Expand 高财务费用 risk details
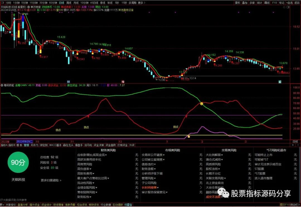Image resolution: width=301 pixels, height=207 pixels. [x=86, y=174]
